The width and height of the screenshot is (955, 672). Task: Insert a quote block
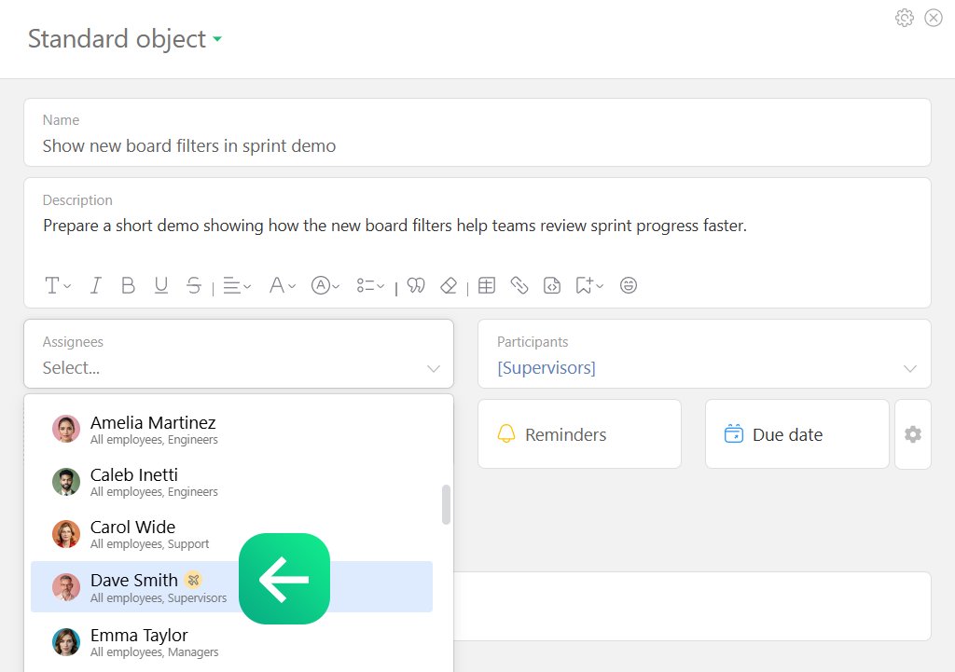[416, 285]
